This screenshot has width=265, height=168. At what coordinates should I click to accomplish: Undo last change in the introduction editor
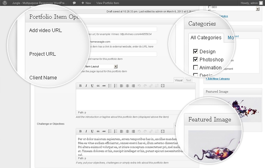coord(139,86)
